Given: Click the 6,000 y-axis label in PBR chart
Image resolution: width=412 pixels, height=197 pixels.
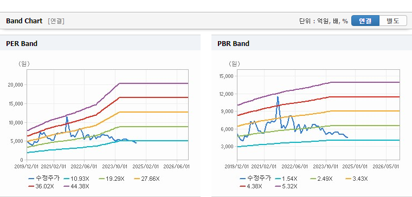Looking at the screenshot, I should 227,129.
